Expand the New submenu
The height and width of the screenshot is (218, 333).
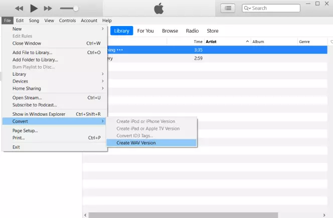(54, 29)
